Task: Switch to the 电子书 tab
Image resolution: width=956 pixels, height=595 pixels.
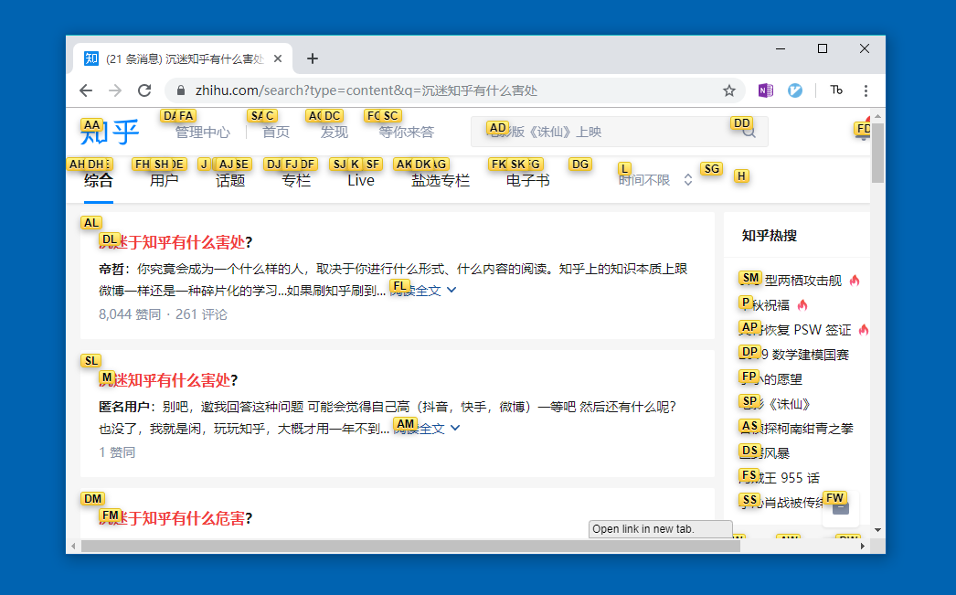Action: [x=528, y=180]
